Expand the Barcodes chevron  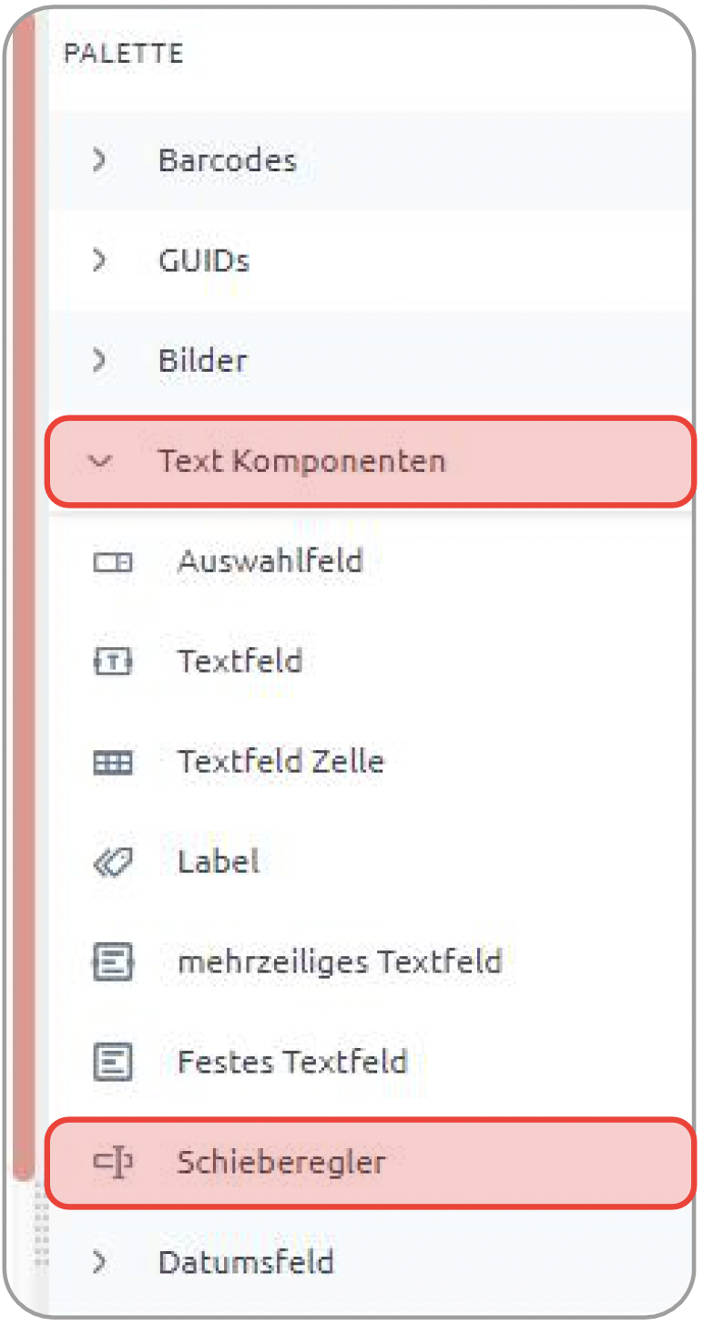coord(100,160)
